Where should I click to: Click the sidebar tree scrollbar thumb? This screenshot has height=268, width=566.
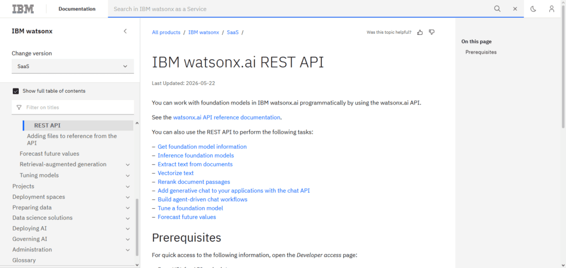coord(137,227)
